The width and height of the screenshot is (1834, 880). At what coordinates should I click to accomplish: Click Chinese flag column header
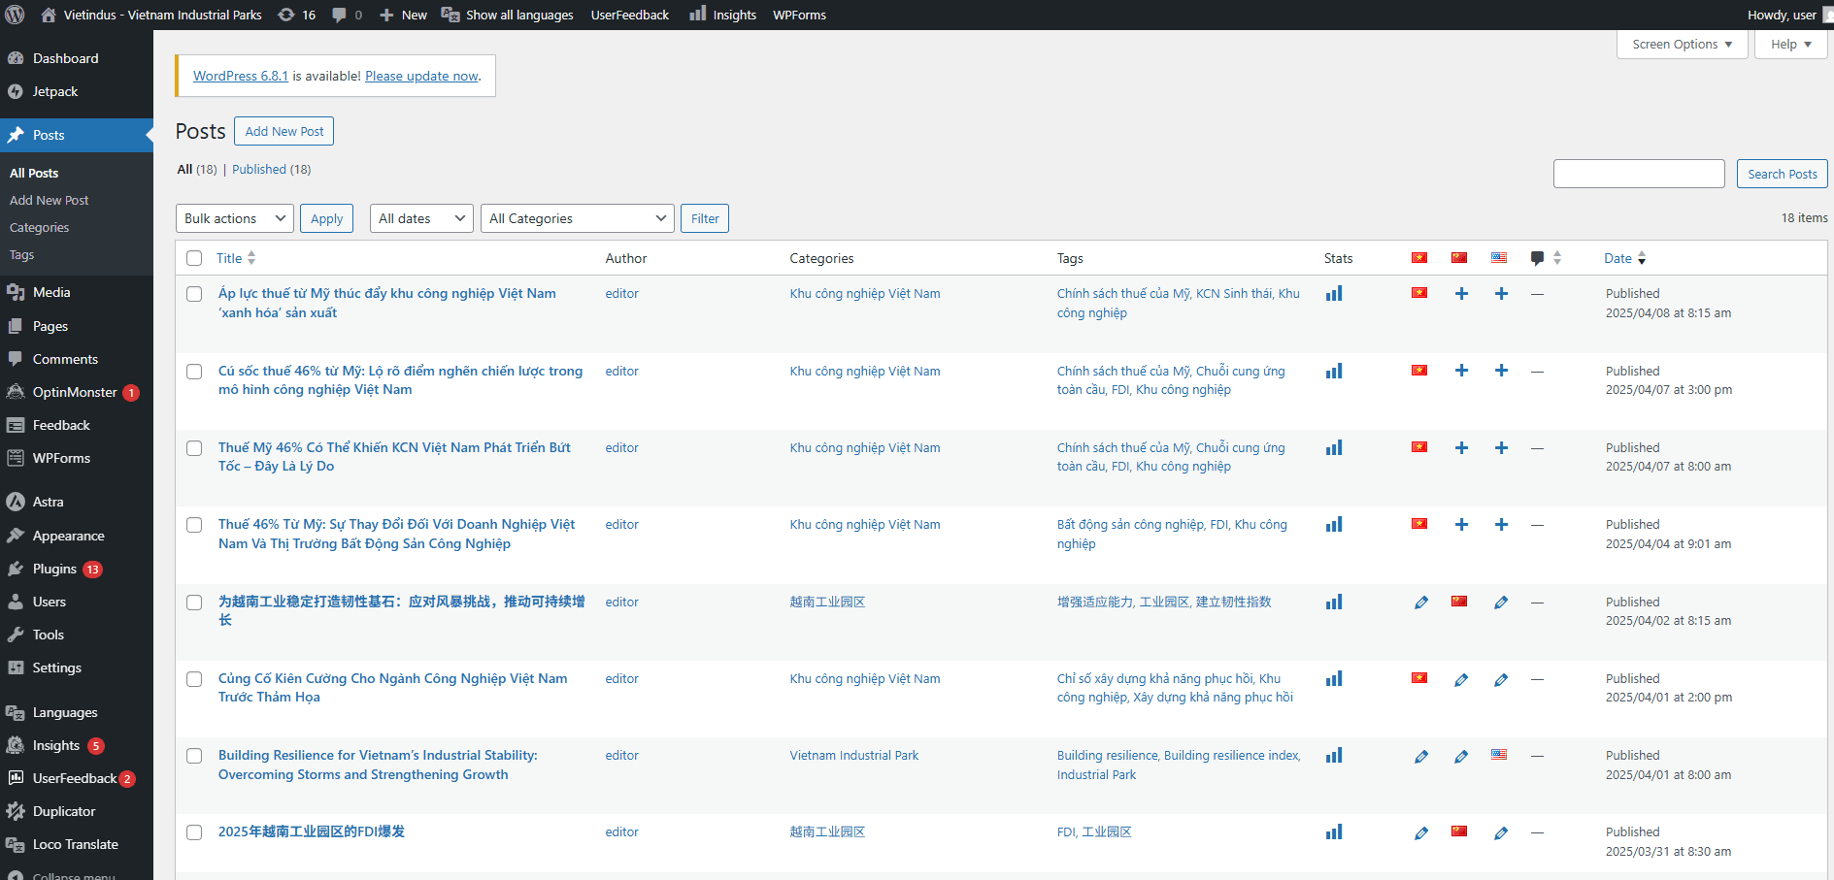1459,258
